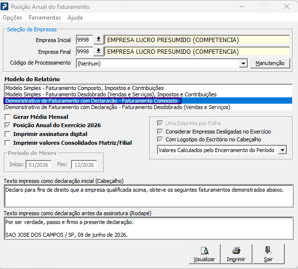
Task: Open the Ferramentas menu
Action: 45,18
